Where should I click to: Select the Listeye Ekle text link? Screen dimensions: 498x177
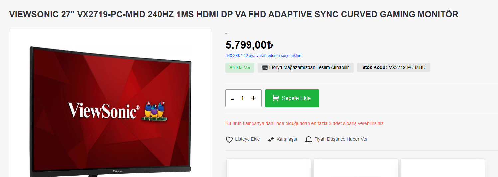(x=248, y=139)
